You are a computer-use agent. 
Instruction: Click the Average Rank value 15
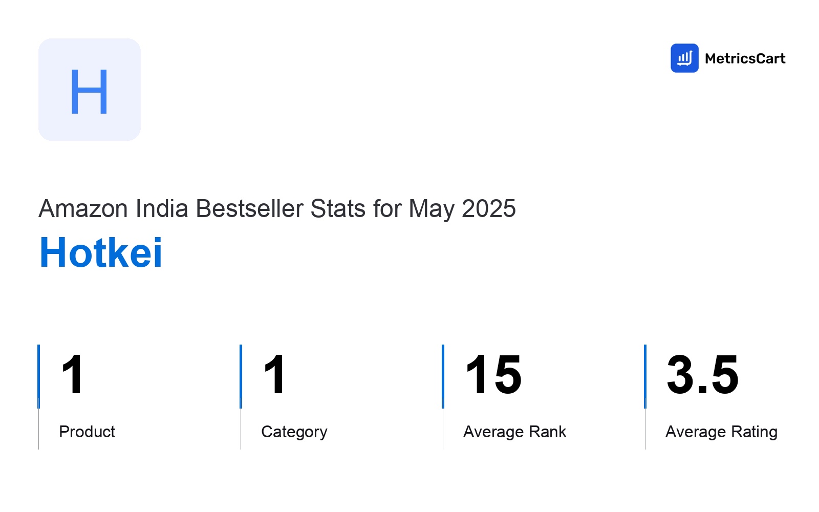[x=493, y=375]
